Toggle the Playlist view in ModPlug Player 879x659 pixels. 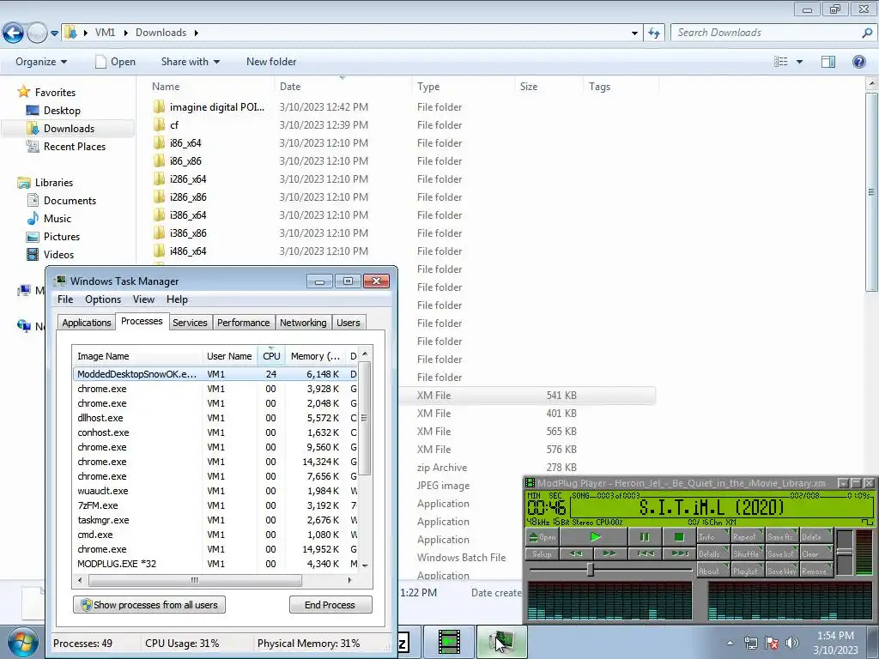[747, 571]
